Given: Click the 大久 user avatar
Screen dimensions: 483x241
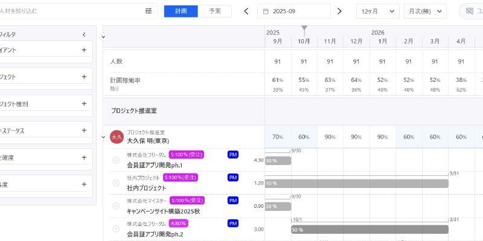Looking at the screenshot, I should click(117, 137).
